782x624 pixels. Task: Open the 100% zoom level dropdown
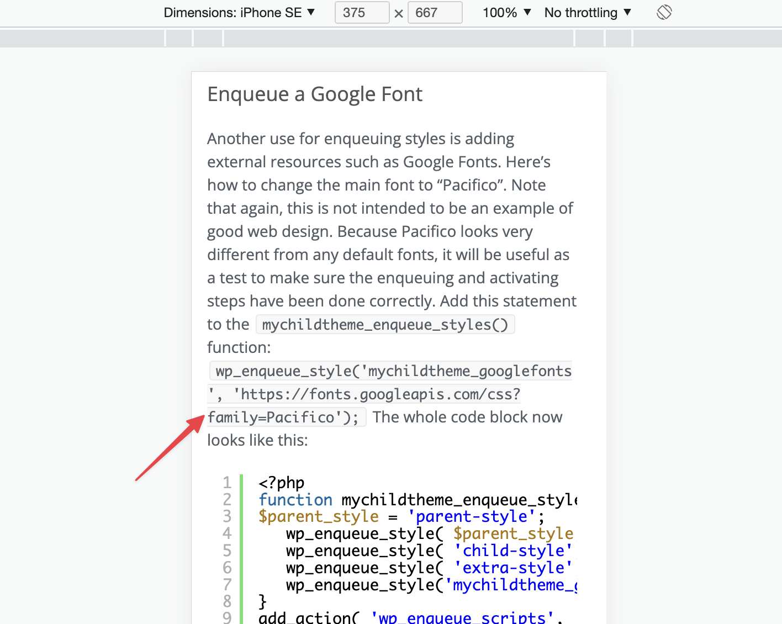[506, 13]
